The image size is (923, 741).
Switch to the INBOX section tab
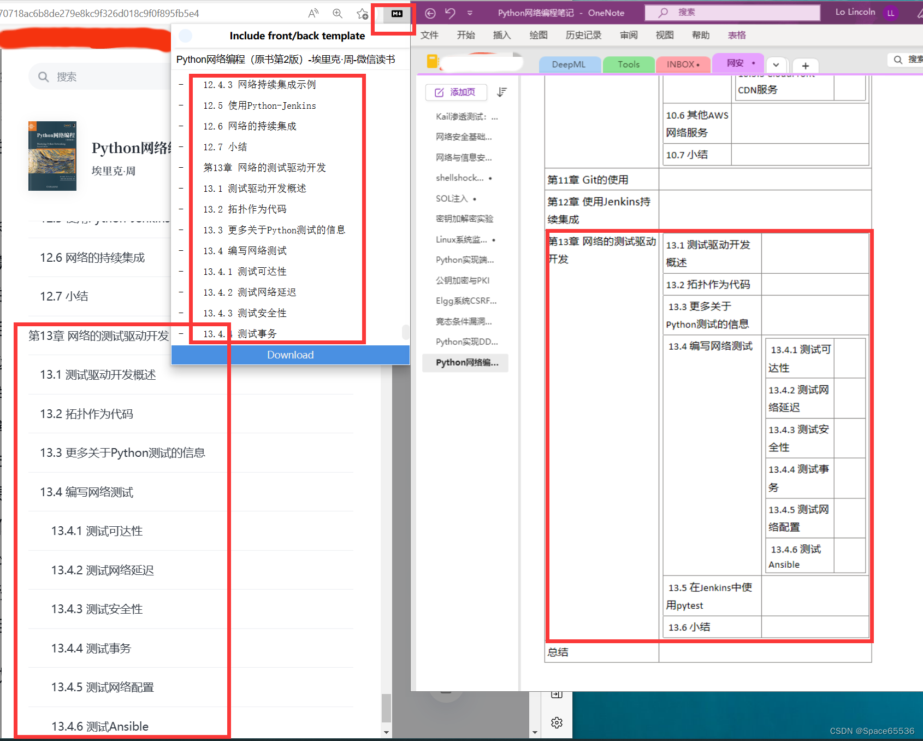pyautogui.click(x=683, y=64)
